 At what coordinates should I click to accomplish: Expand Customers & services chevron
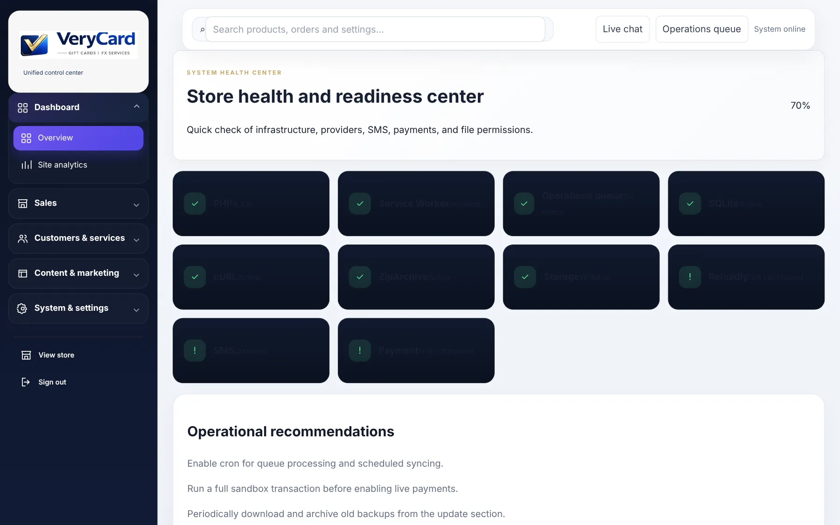(x=136, y=240)
